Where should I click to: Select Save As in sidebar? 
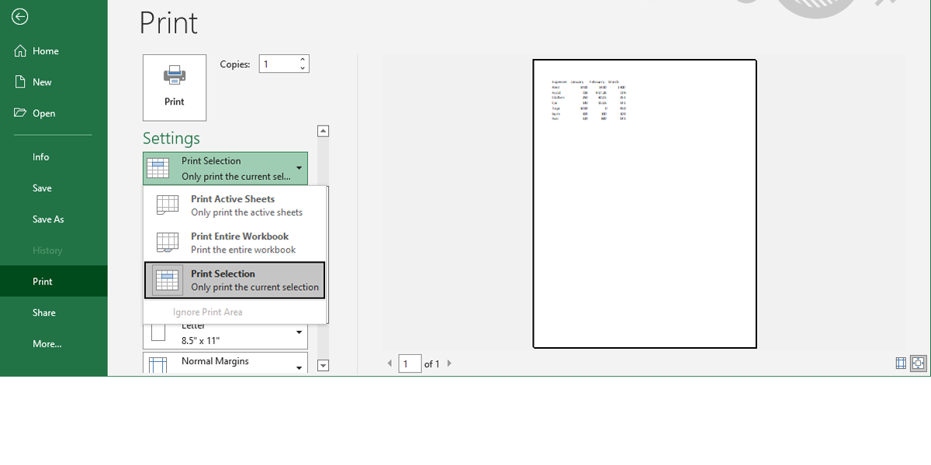point(54,219)
